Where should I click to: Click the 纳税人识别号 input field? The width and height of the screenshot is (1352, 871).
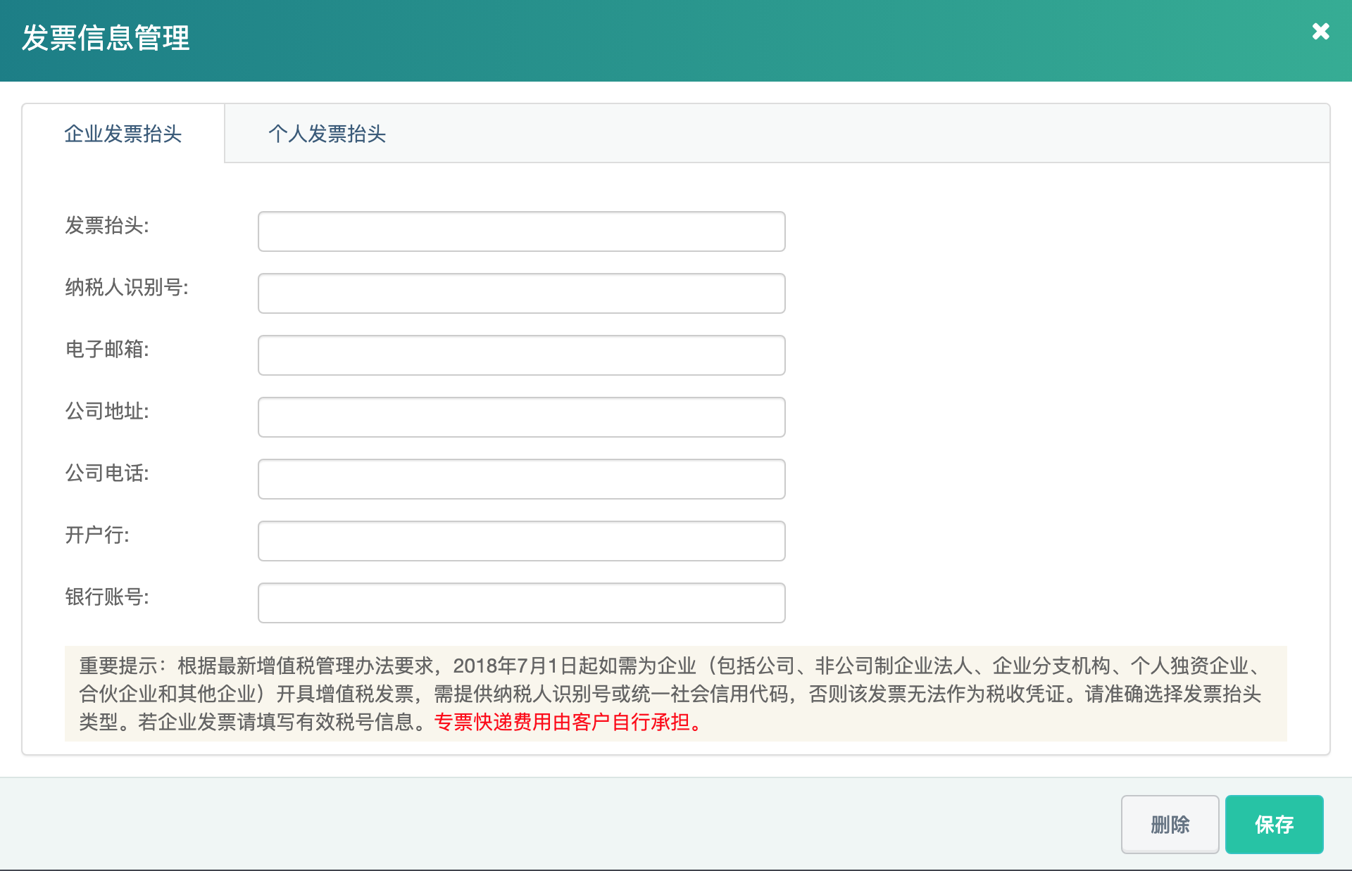click(x=521, y=293)
